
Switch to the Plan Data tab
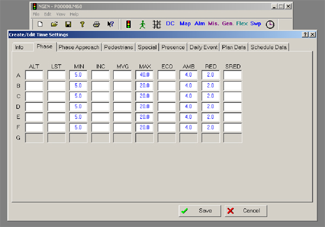234,48
